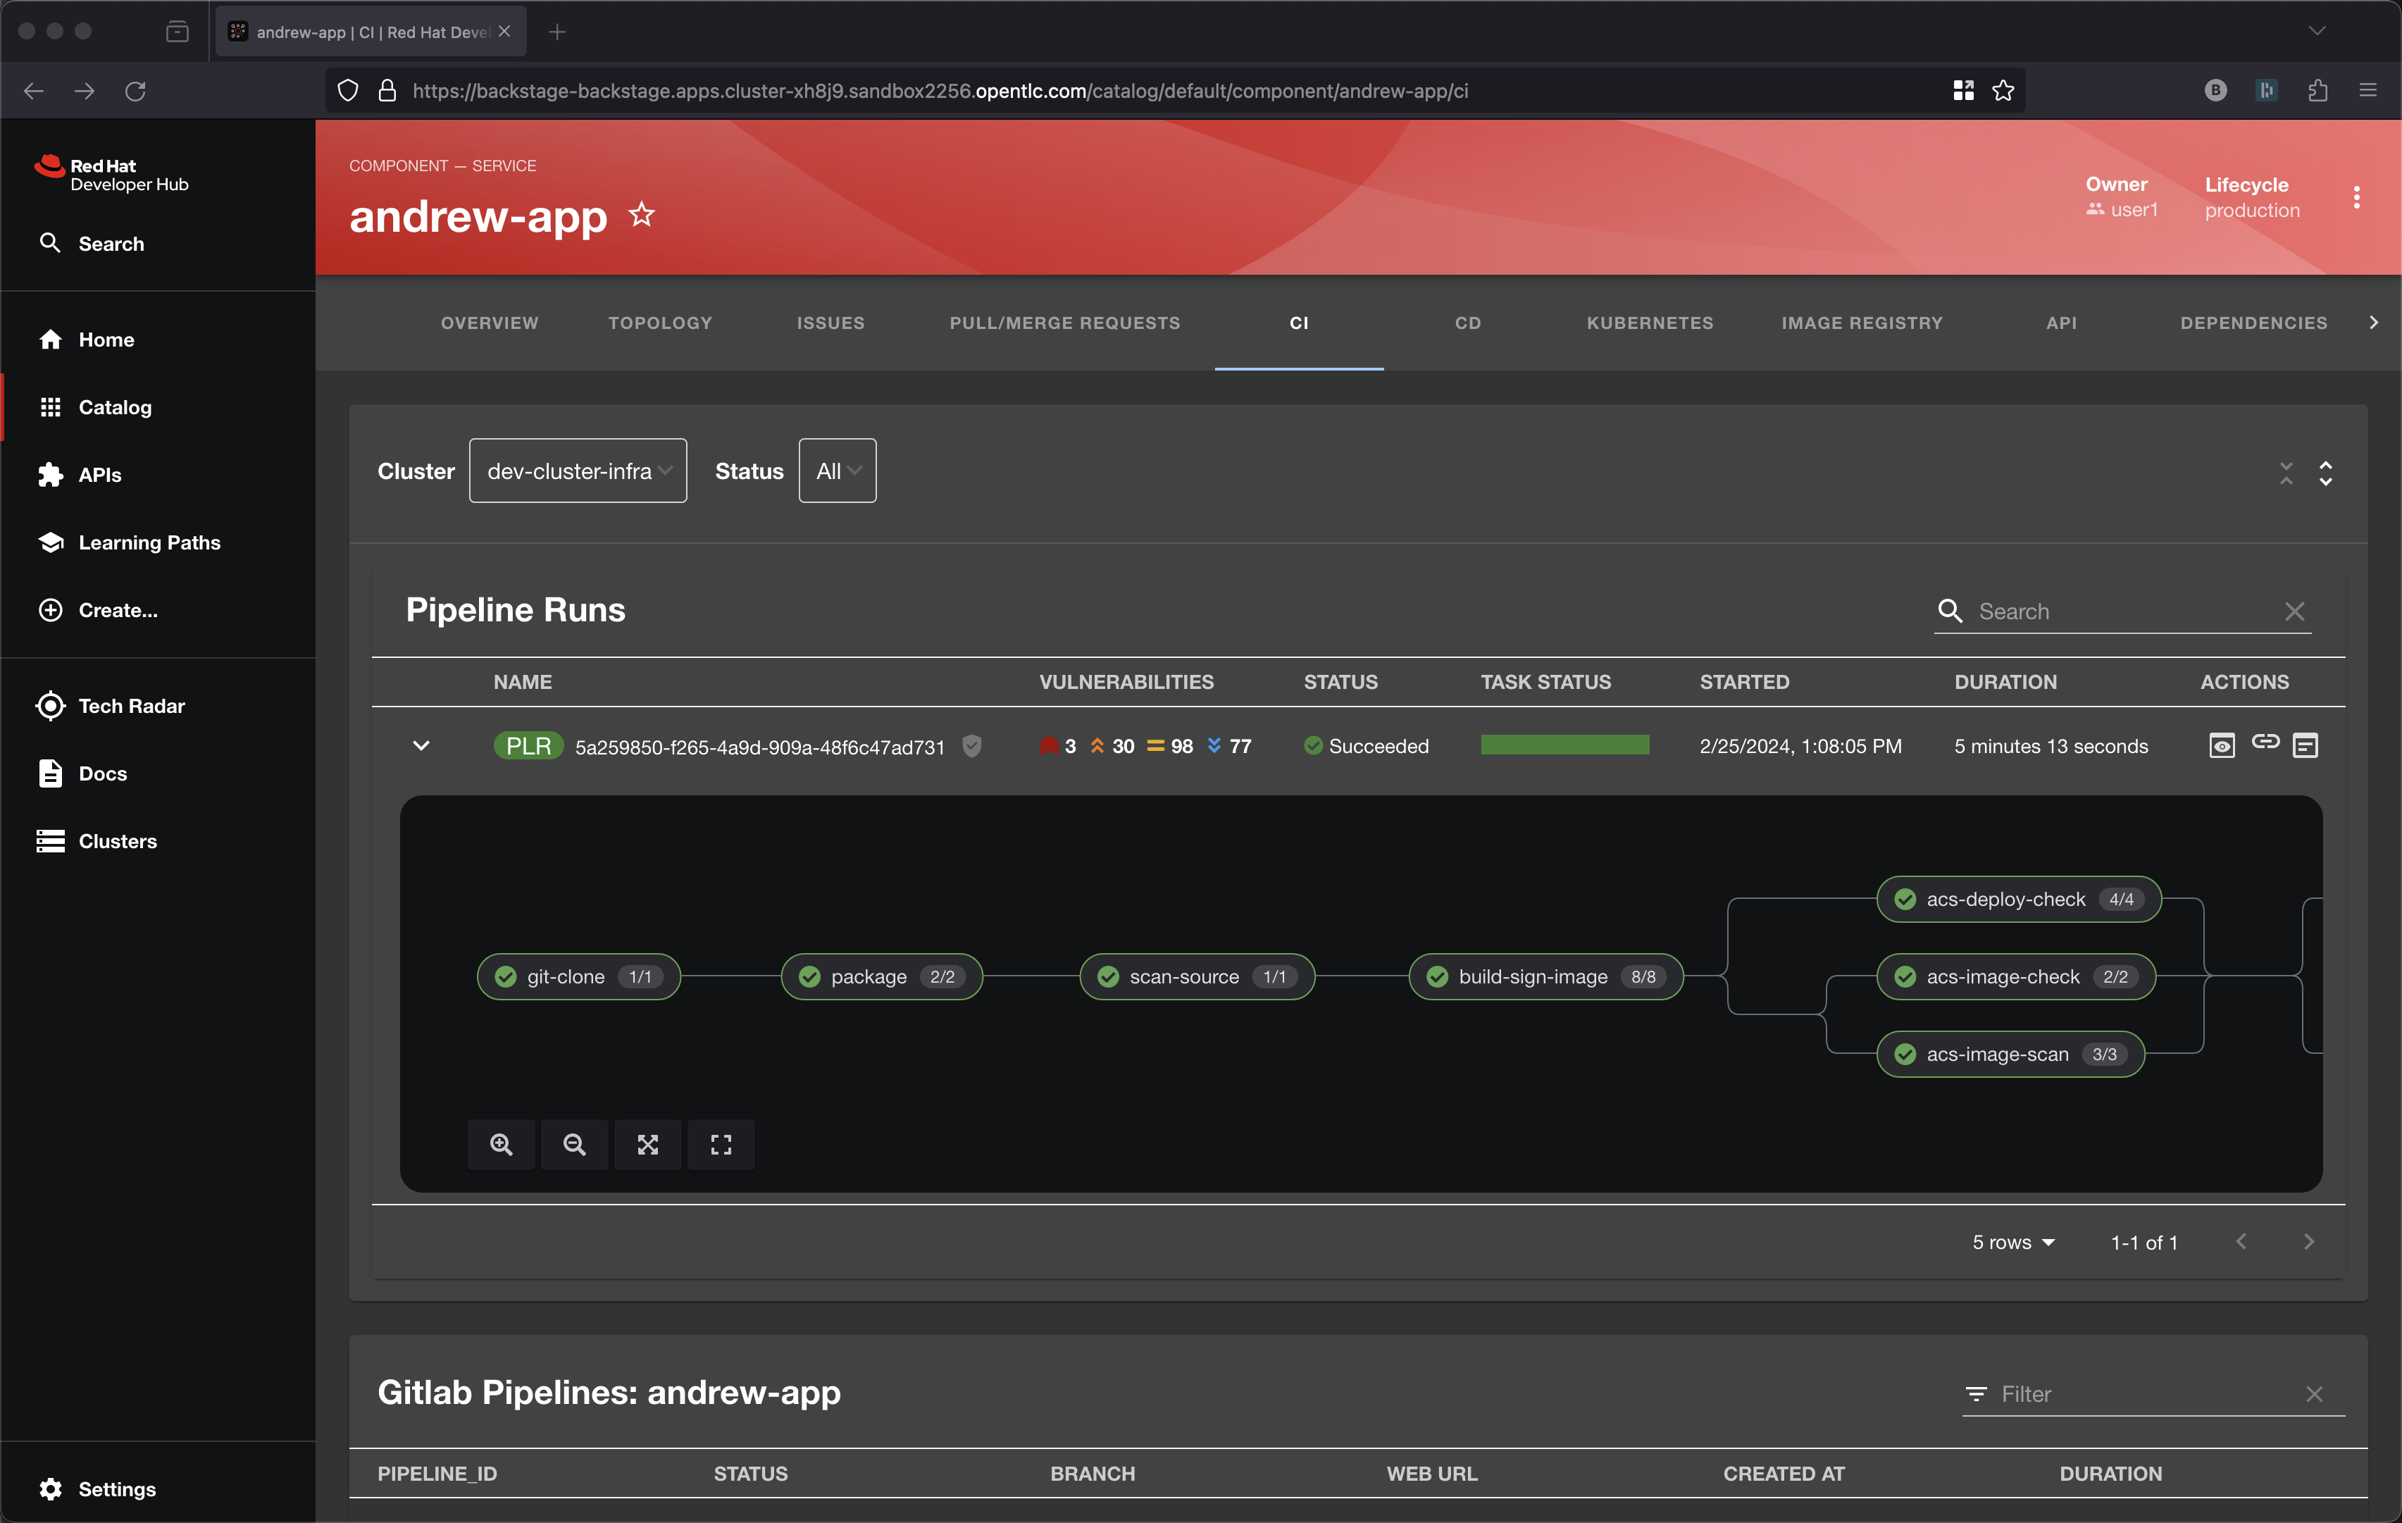Image resolution: width=2402 pixels, height=1523 pixels.
Task: Collapse the expanded pipeline run row
Action: 421,745
